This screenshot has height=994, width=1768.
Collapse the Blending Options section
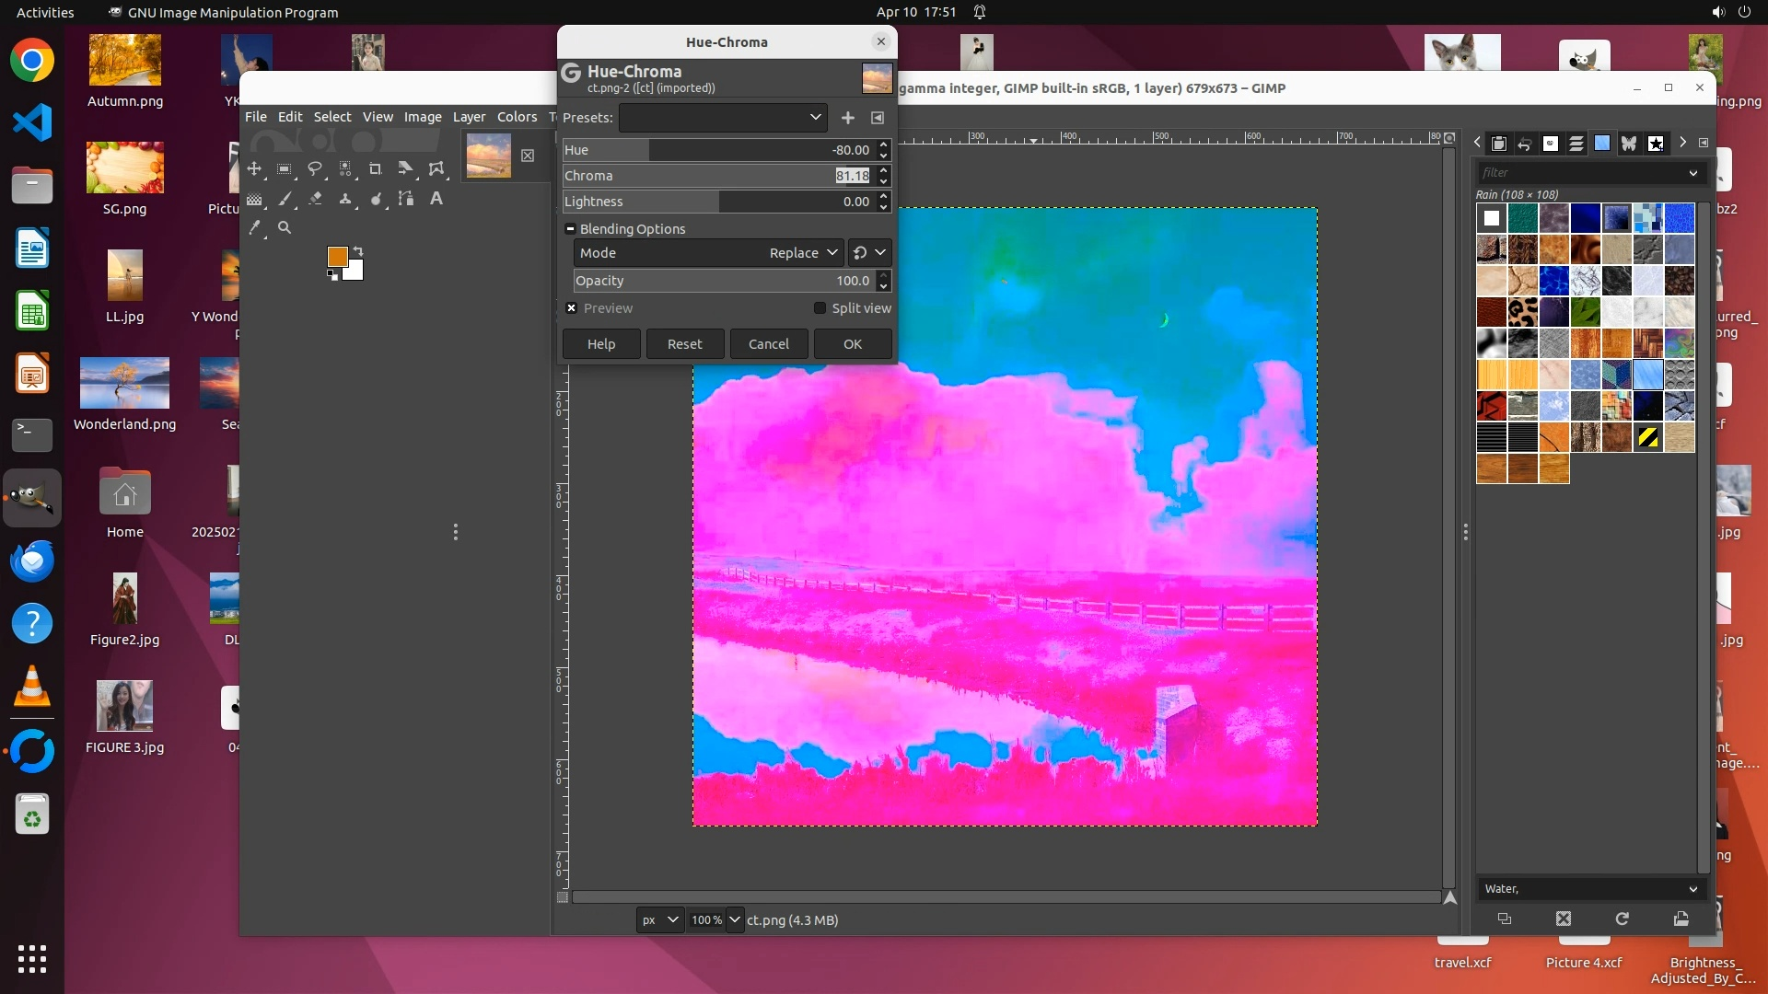(570, 229)
